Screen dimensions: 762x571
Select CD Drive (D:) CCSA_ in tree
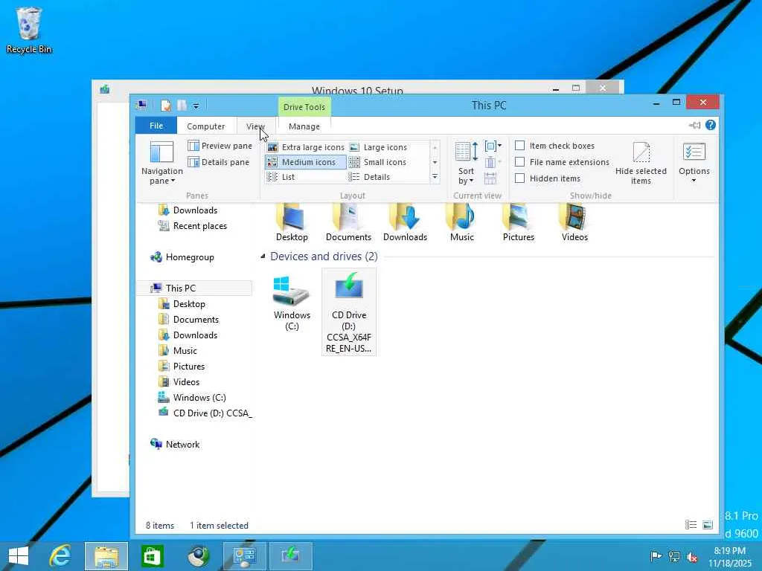click(x=205, y=413)
